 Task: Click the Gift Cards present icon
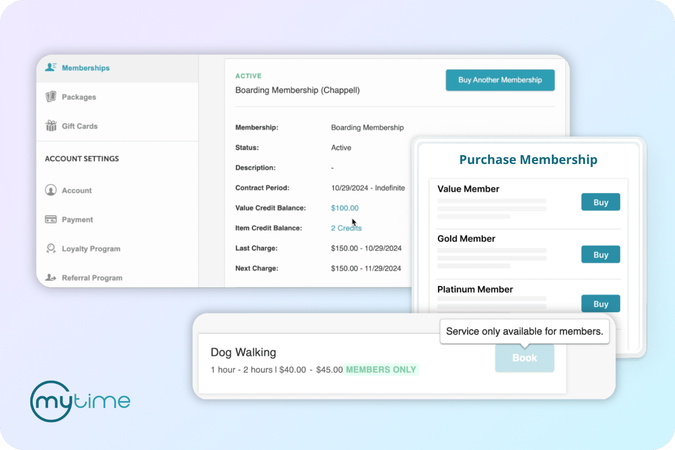51,126
